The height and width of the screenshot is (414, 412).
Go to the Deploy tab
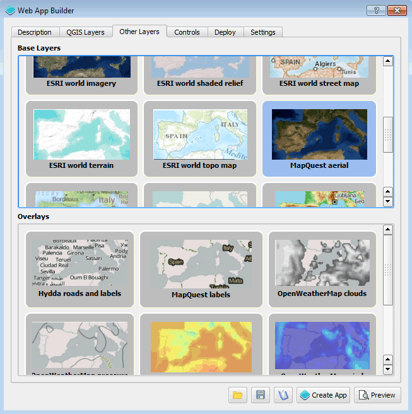click(x=225, y=32)
